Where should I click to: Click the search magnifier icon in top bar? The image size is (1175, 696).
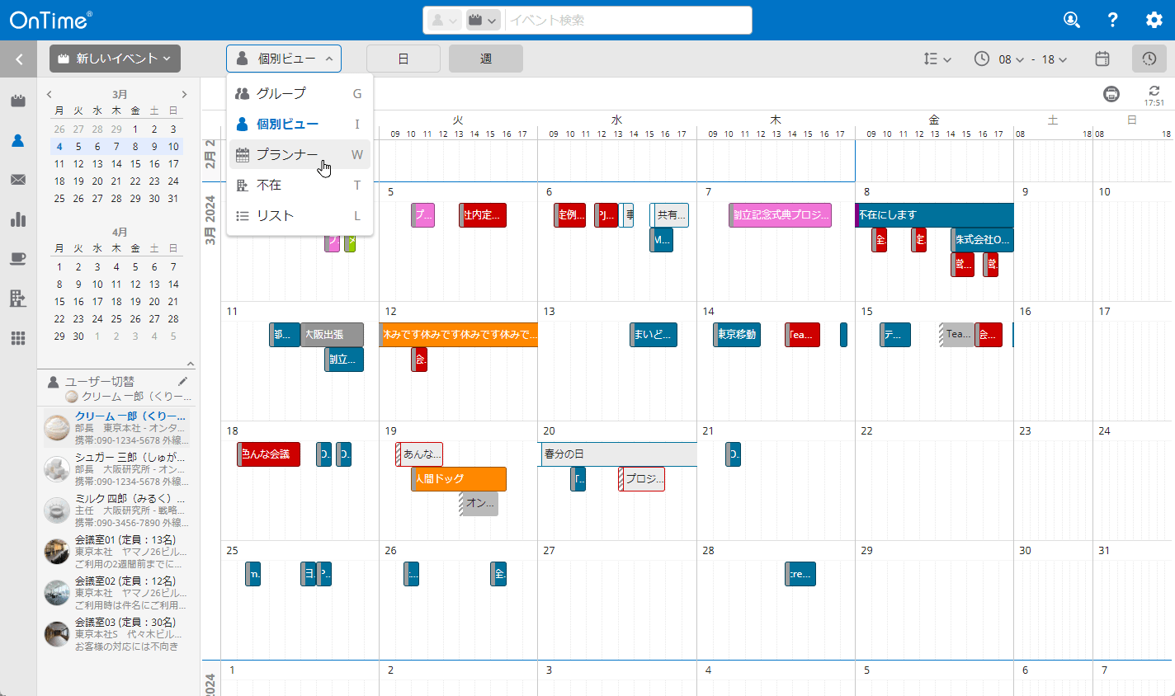(x=1072, y=19)
